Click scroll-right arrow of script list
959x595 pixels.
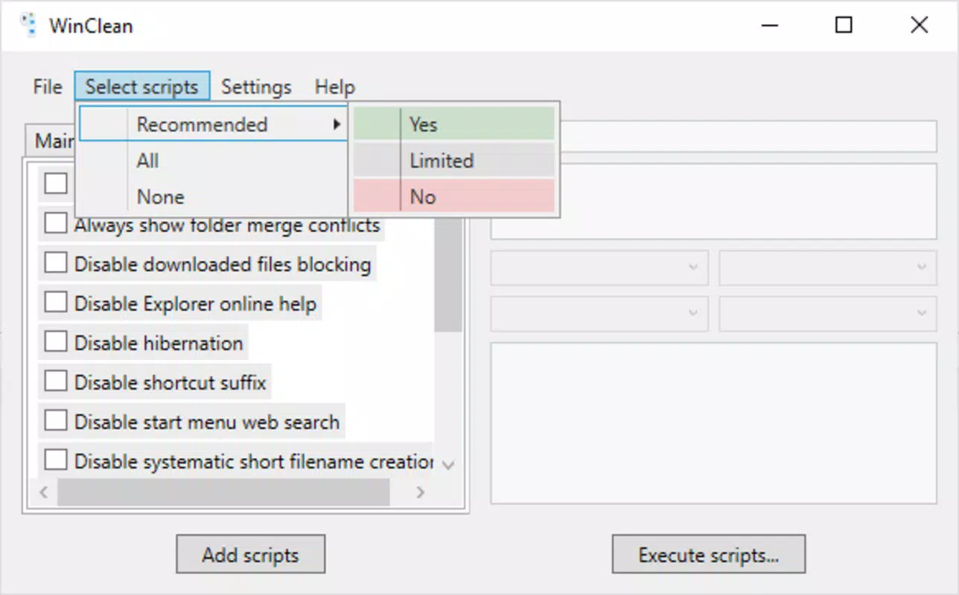pos(420,492)
